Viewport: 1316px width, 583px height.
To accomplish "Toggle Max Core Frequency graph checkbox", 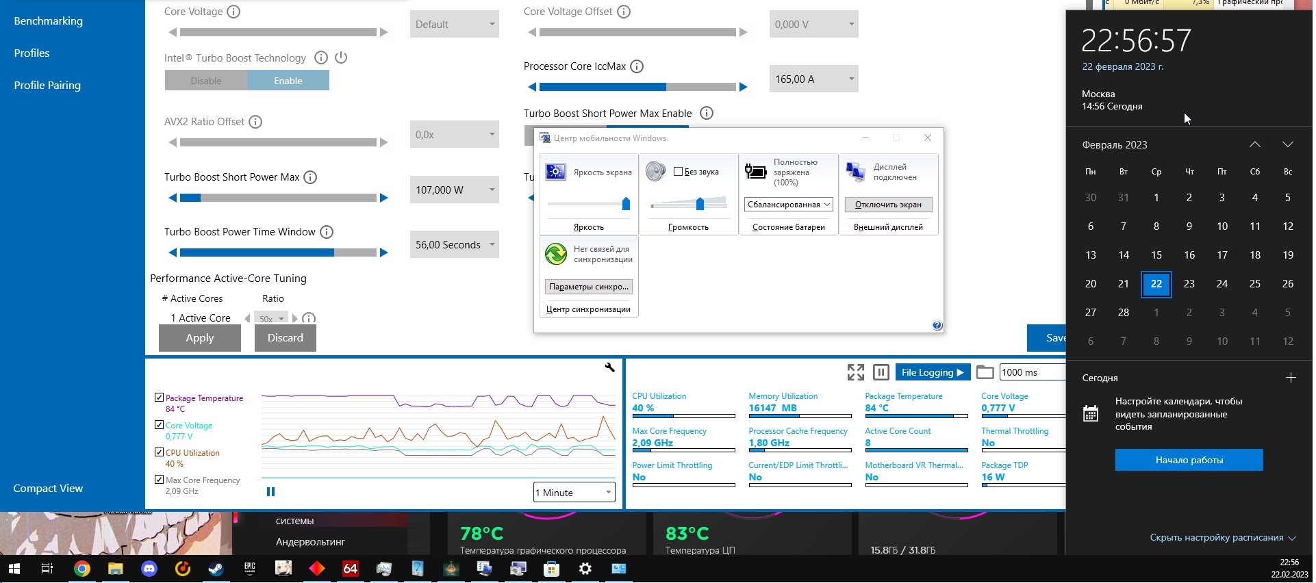I will pos(159,480).
